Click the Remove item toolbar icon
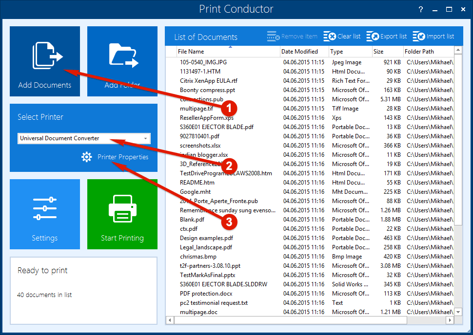 coord(273,36)
